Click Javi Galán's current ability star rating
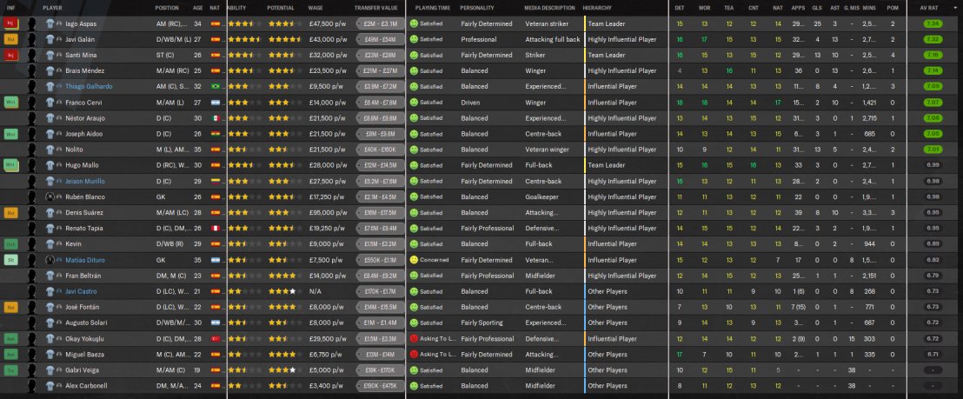 244,39
